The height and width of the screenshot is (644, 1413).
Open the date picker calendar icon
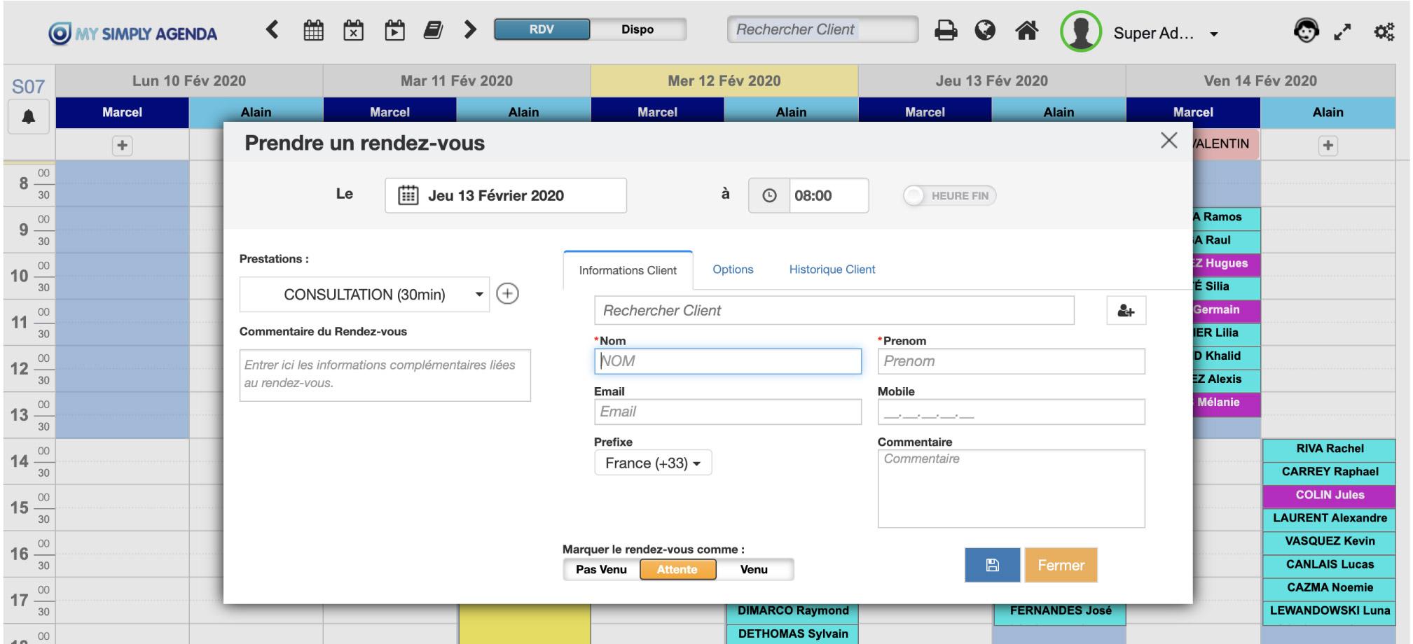(408, 195)
